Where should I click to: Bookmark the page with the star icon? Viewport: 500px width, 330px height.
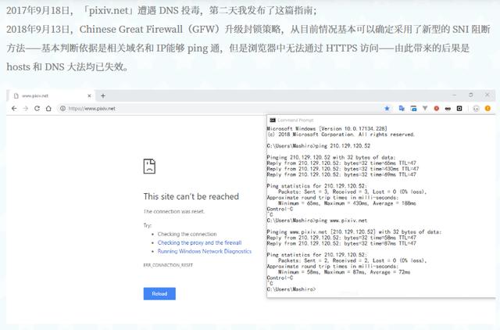tap(387, 109)
